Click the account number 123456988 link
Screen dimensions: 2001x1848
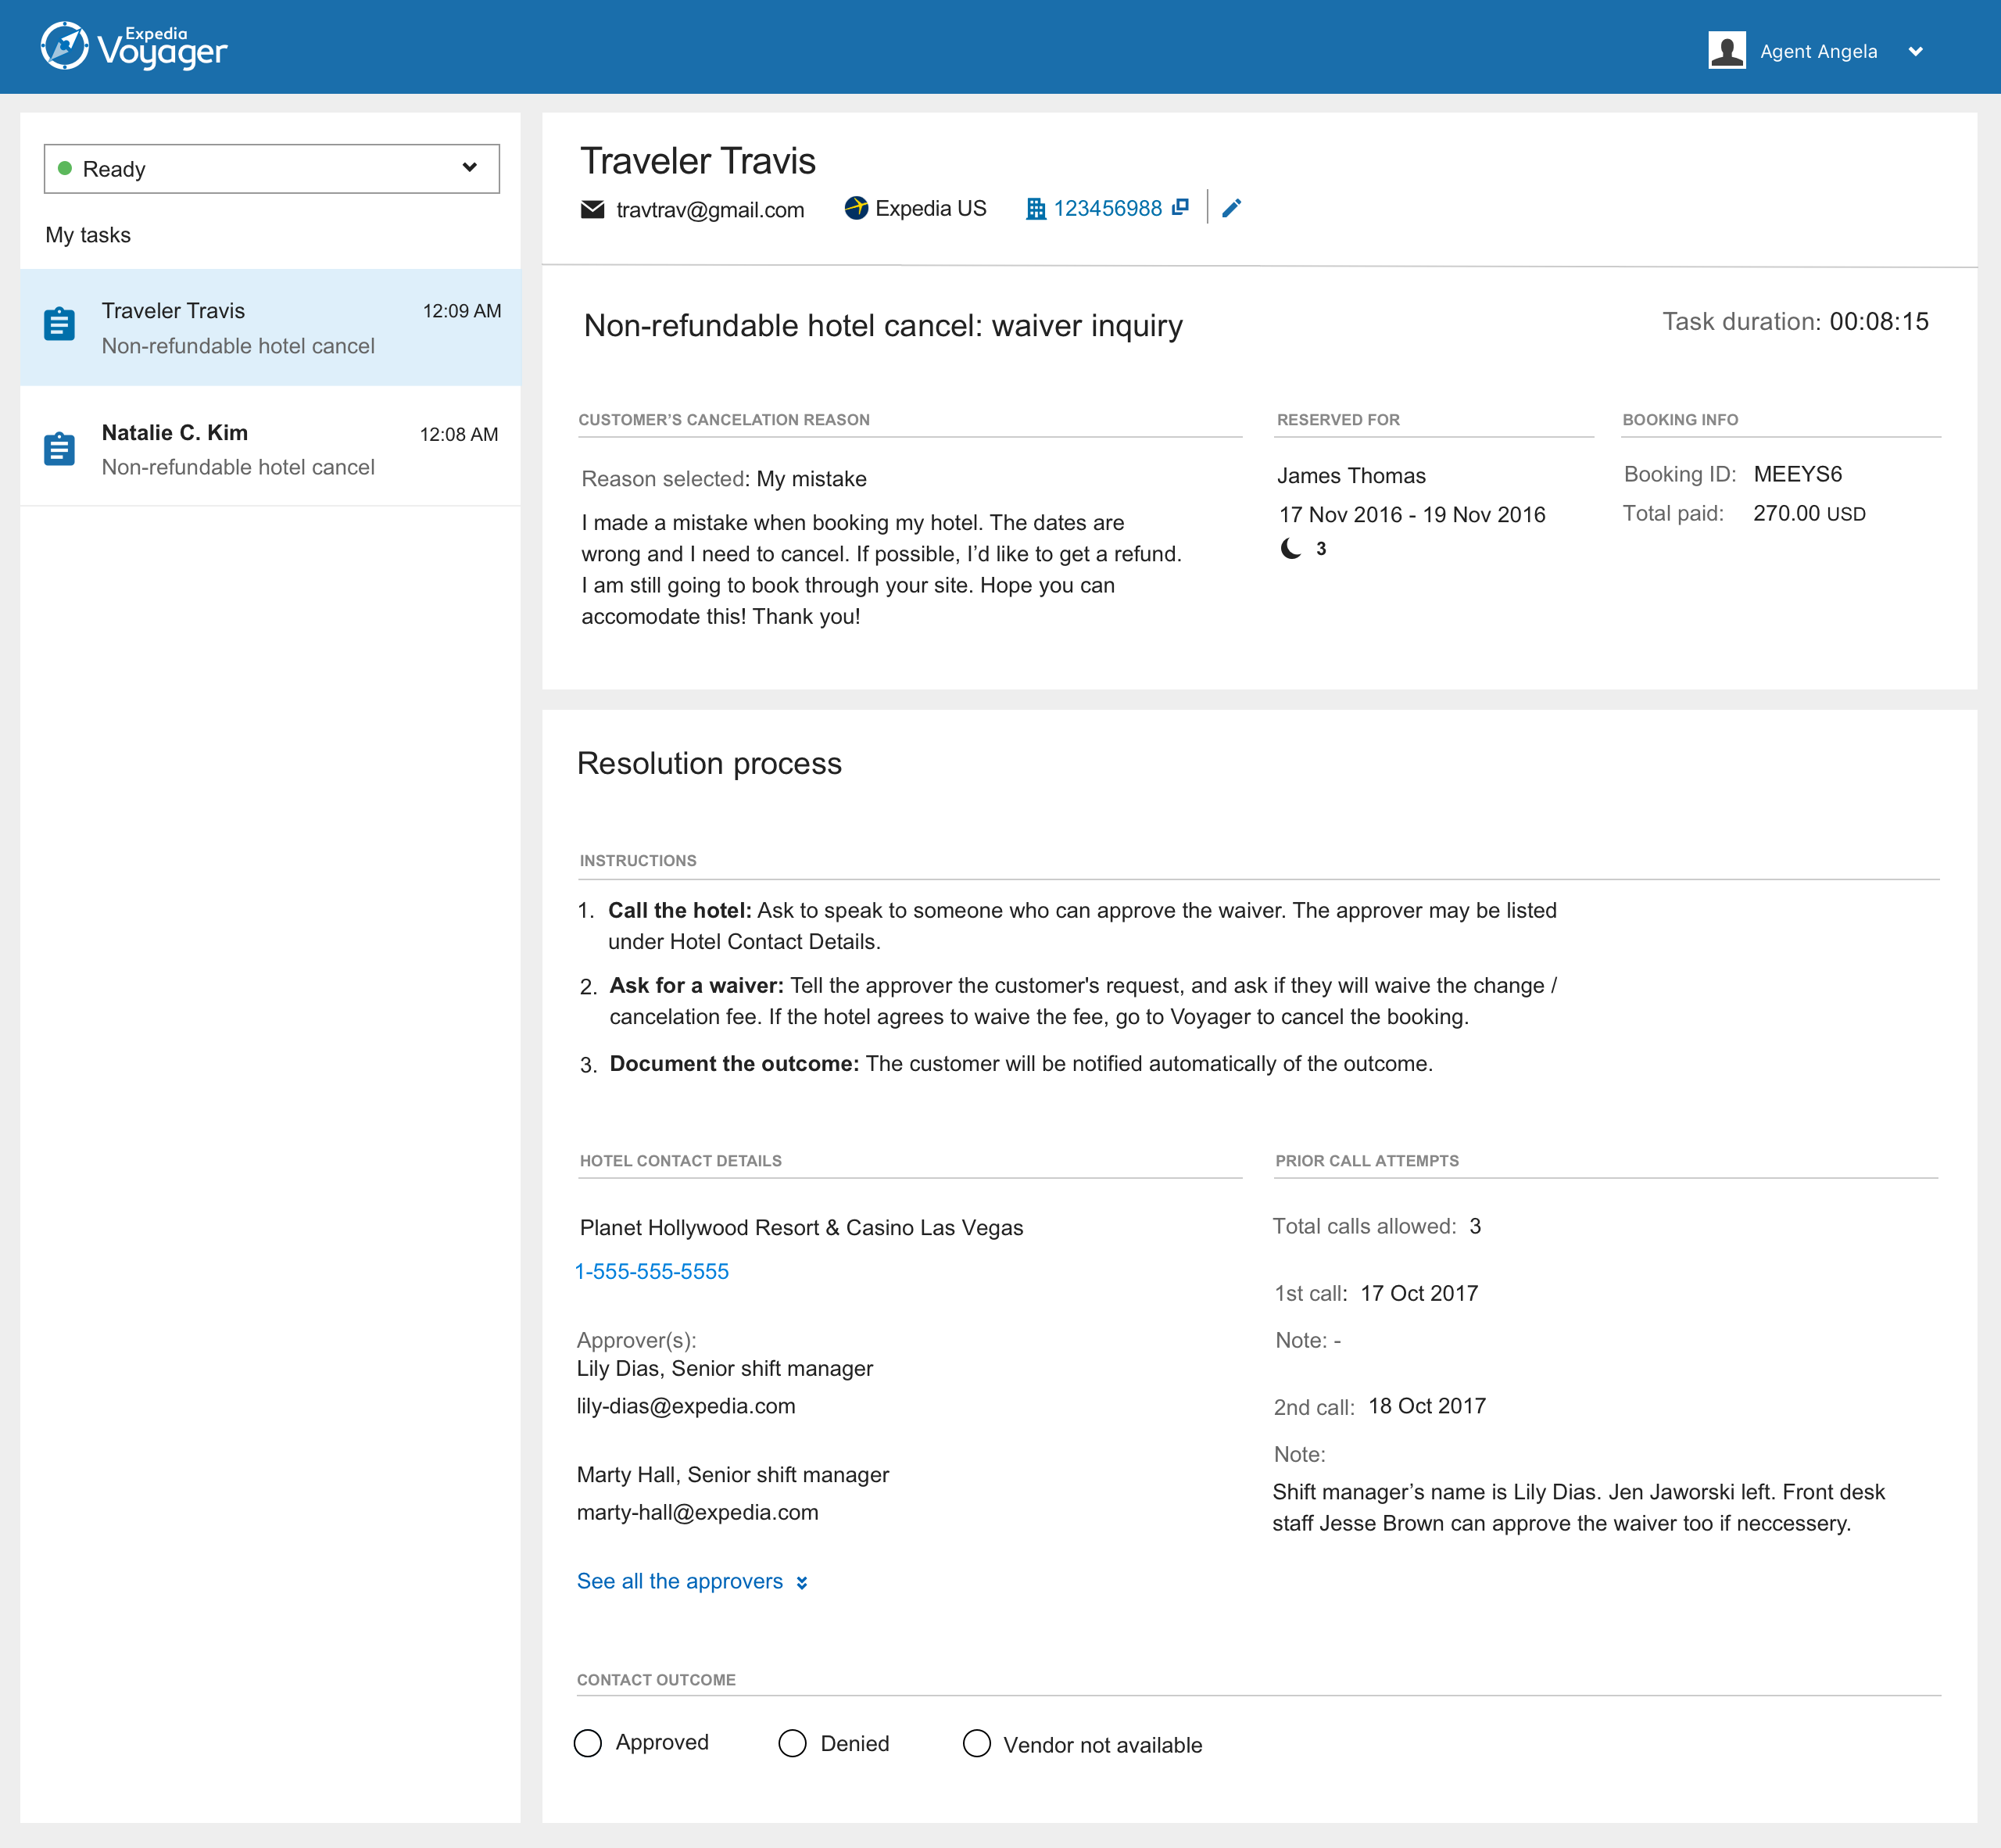[1107, 208]
